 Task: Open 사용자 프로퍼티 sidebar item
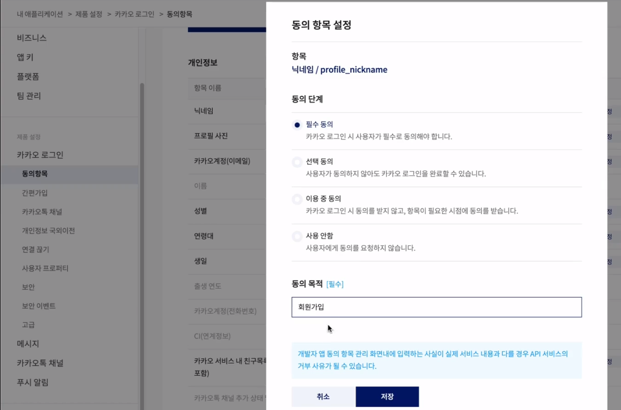(x=45, y=268)
